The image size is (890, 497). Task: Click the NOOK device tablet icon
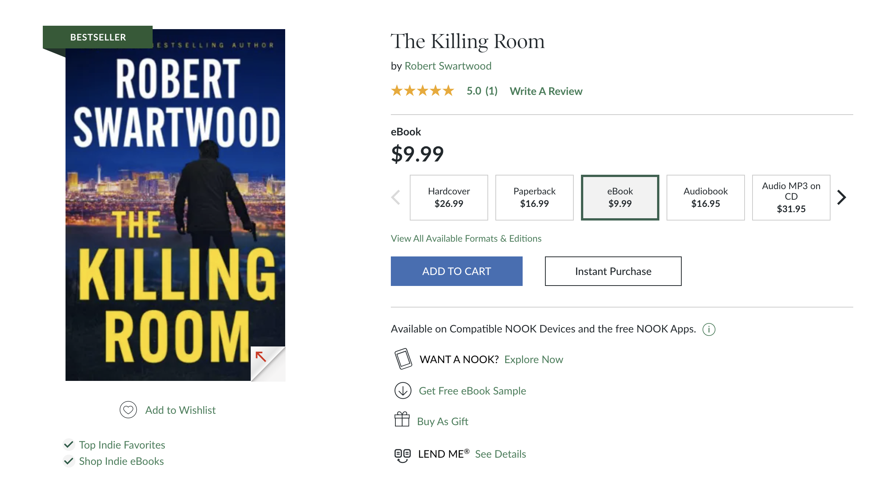[x=403, y=359]
